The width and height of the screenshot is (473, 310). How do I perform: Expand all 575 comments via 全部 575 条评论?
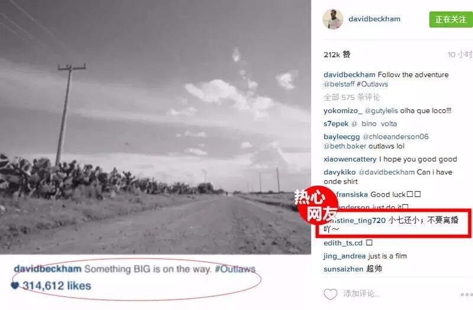click(352, 97)
